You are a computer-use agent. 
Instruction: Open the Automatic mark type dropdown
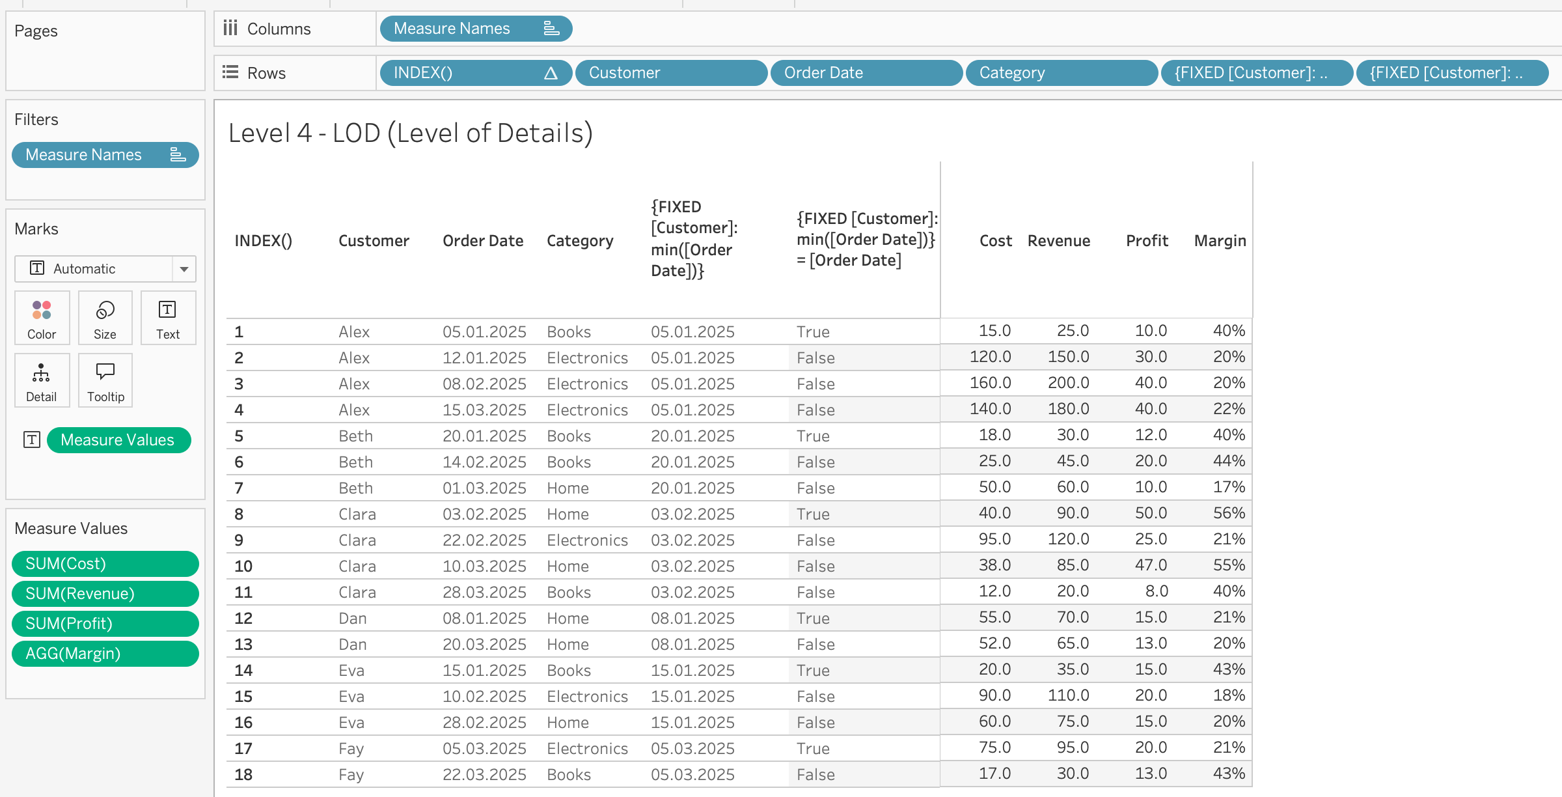click(x=184, y=269)
